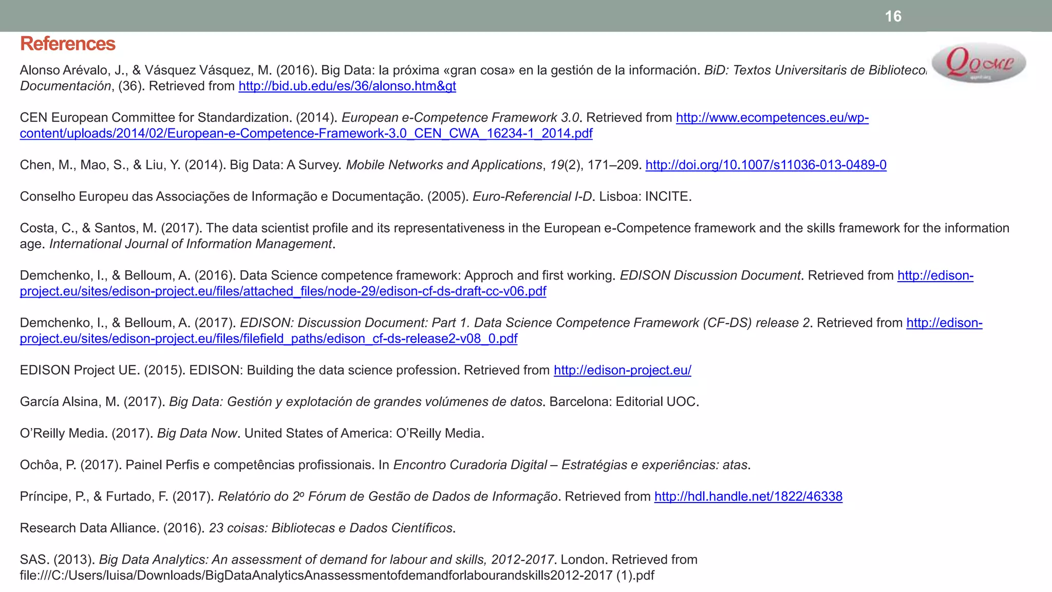Image resolution: width=1052 pixels, height=592 pixels.
Task: Click the Demchenko & Belloum (2017) entry
Action: pos(501,330)
